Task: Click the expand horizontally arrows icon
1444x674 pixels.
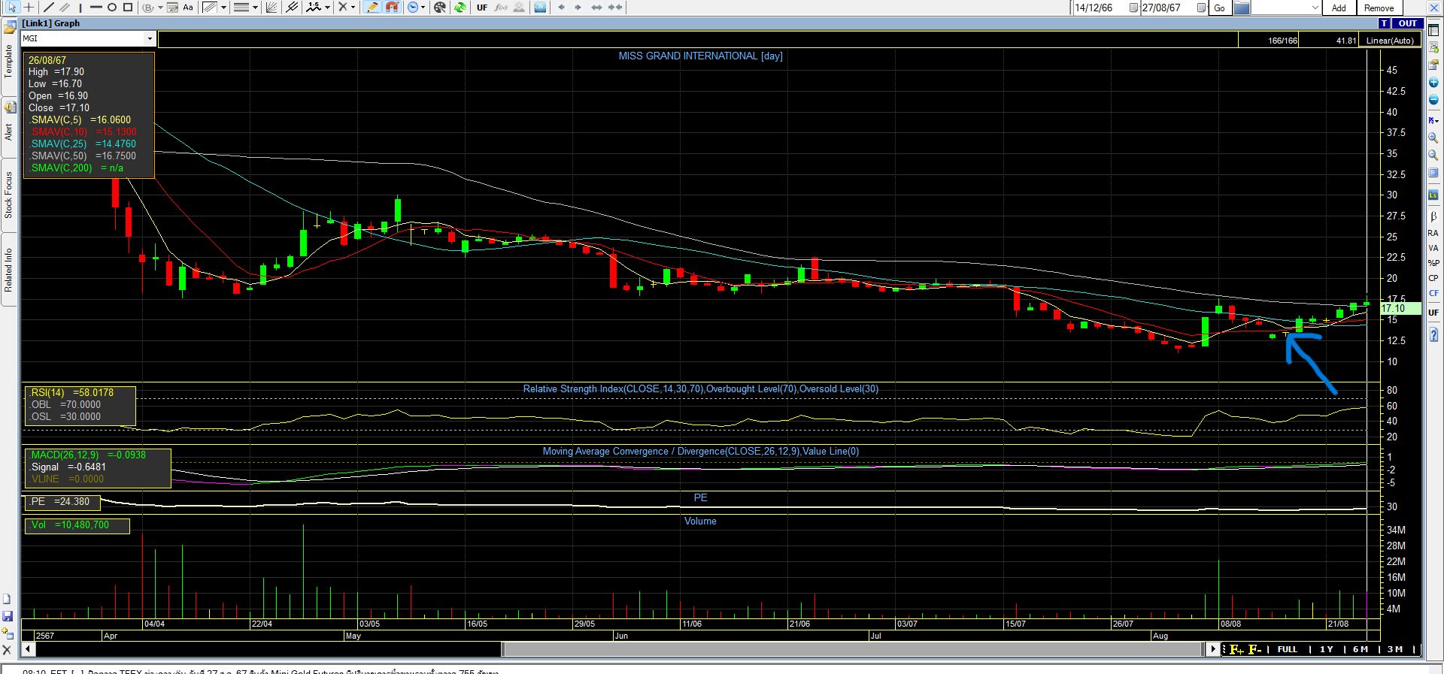Action: coord(596,8)
